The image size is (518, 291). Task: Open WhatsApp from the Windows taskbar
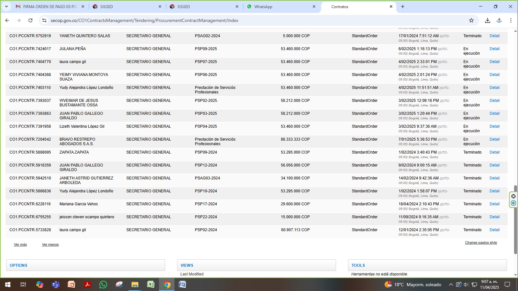103,285
